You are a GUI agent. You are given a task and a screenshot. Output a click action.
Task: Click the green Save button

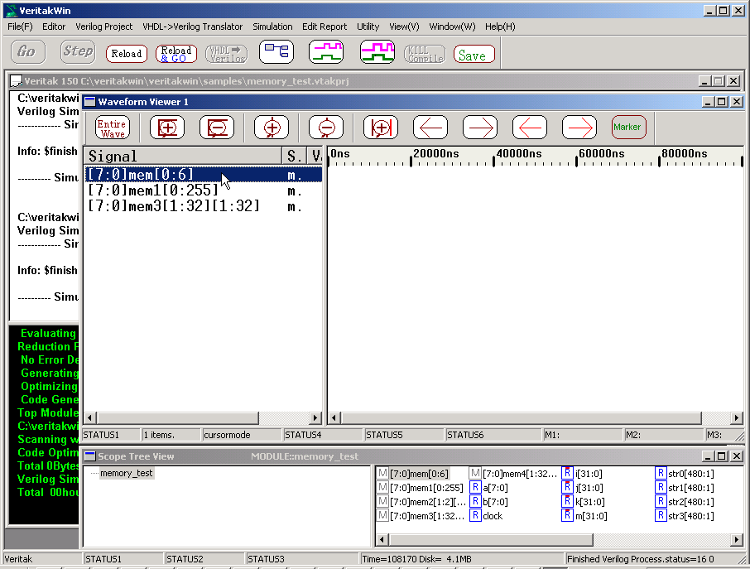point(474,54)
